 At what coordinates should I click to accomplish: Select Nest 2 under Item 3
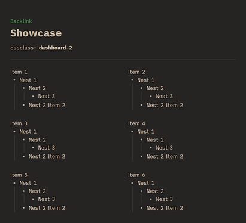tap(37, 140)
